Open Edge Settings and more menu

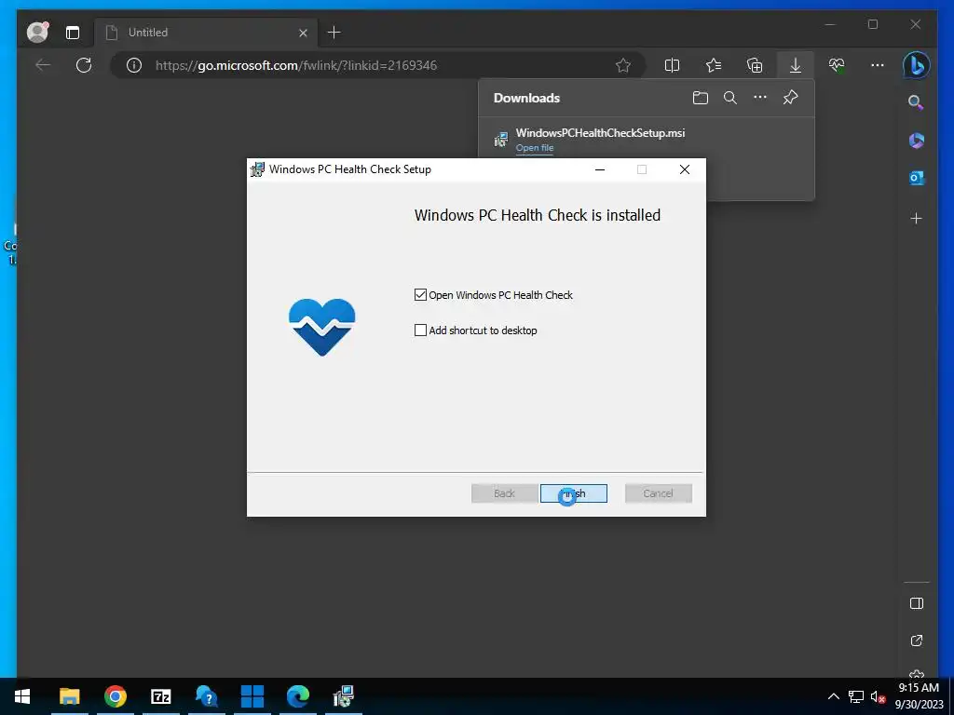coord(878,65)
